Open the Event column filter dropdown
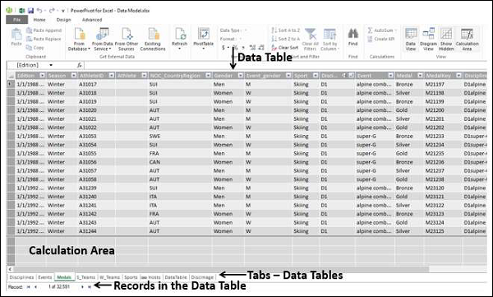493x297 pixels. [x=390, y=75]
